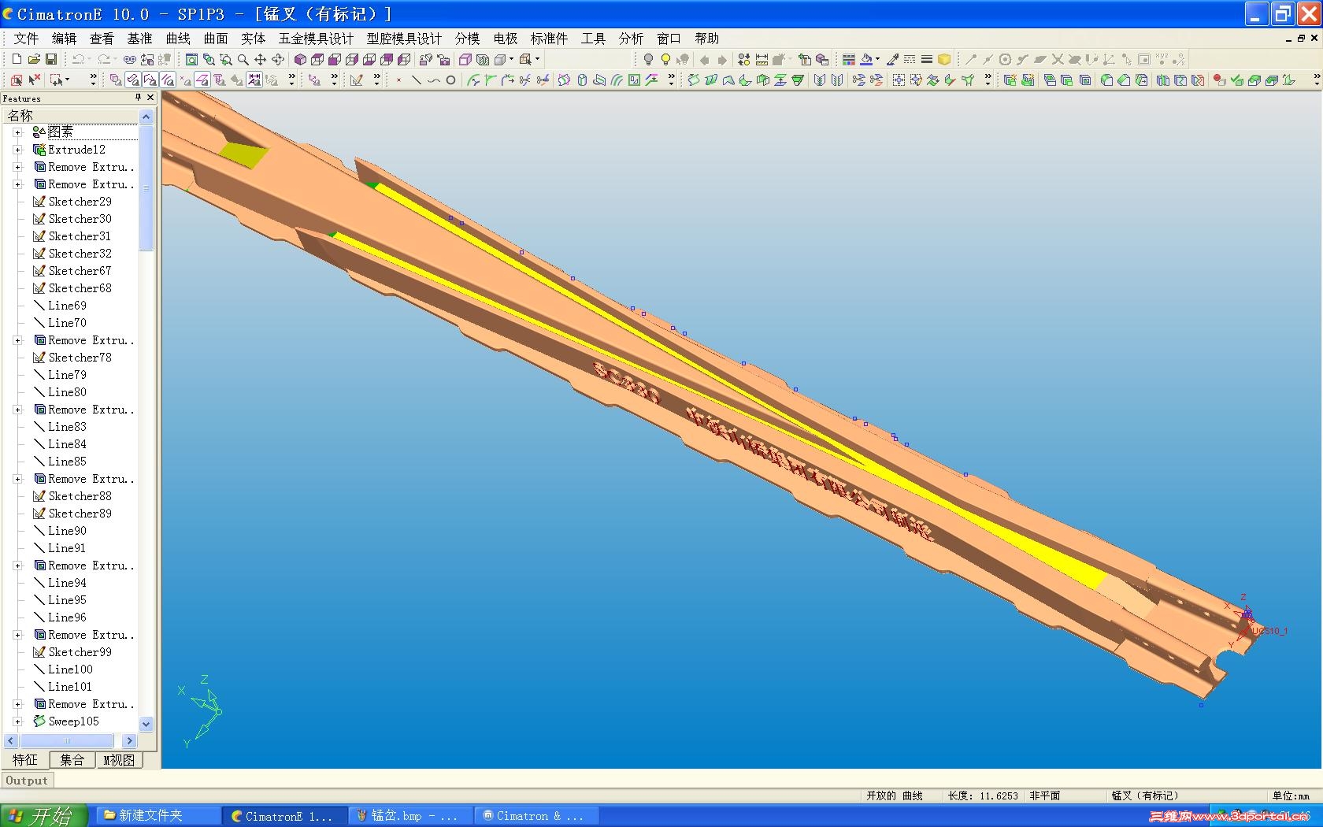The height and width of the screenshot is (827, 1323).
Task: Click the select arrow with red X icon
Action: click(34, 80)
